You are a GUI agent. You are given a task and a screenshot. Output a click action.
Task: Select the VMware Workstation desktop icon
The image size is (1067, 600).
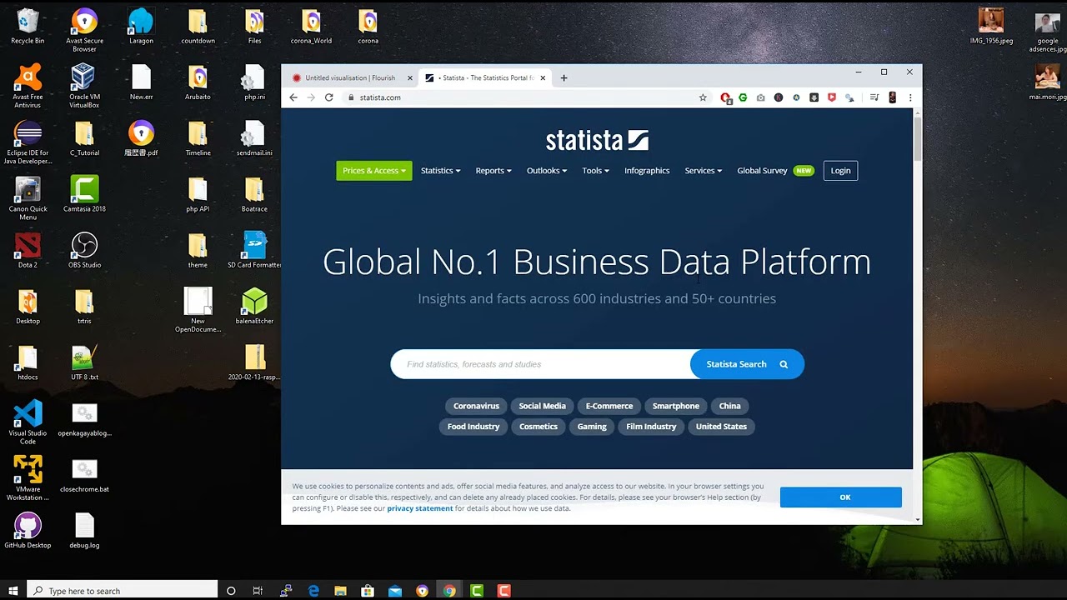click(28, 478)
